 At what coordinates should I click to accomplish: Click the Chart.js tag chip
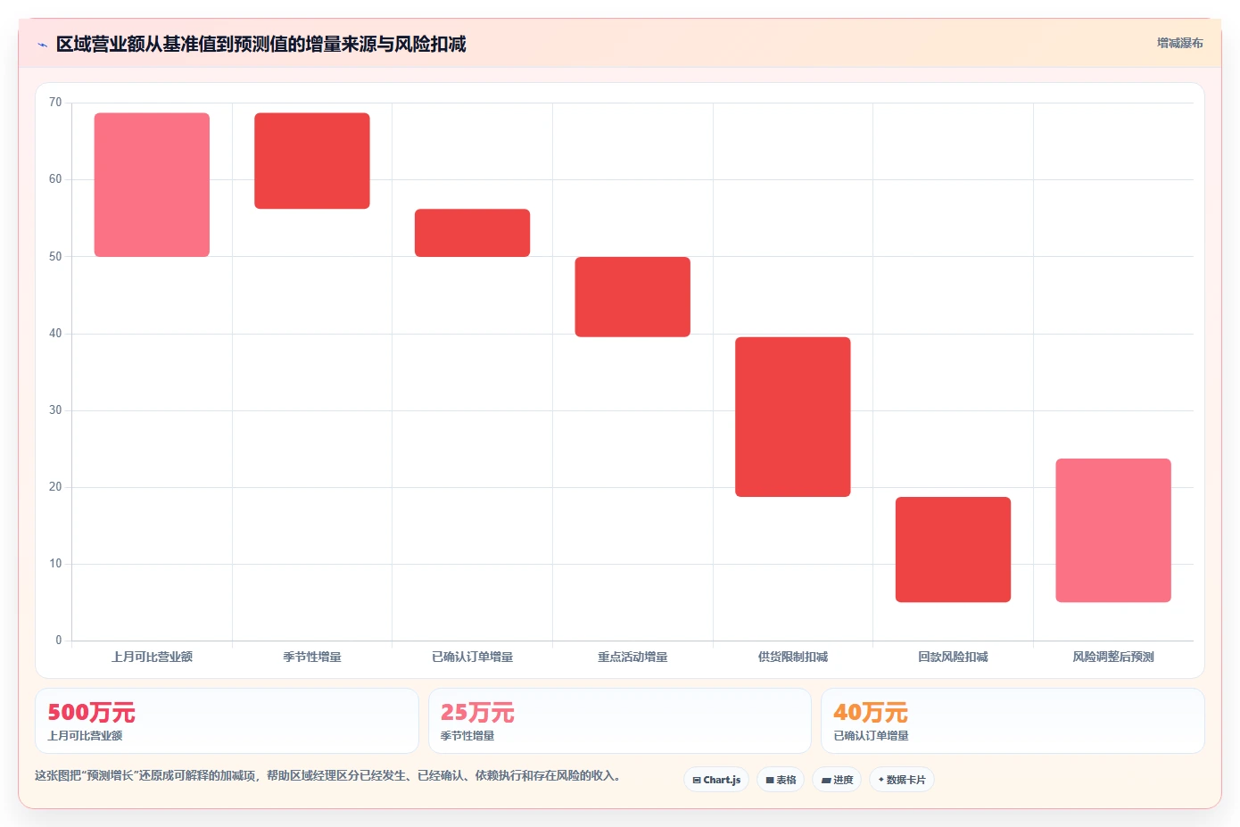[716, 780]
